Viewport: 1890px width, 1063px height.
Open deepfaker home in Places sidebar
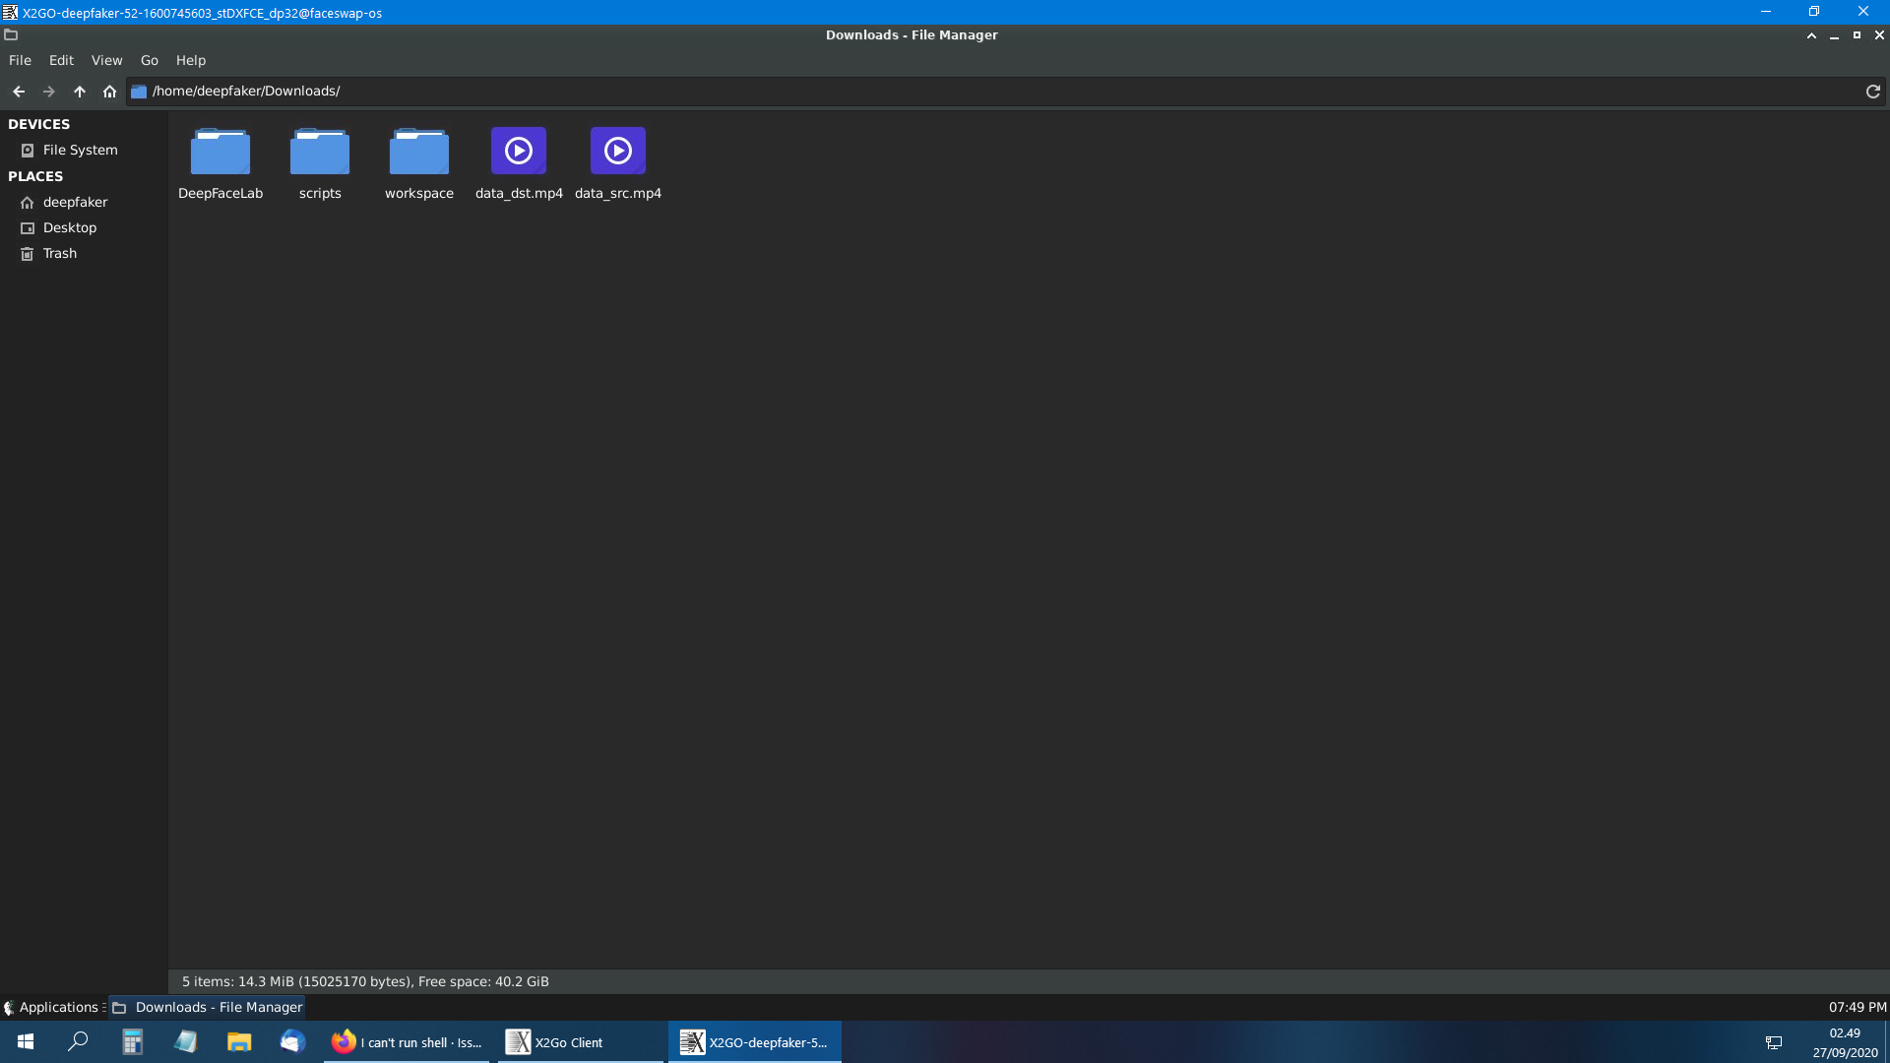click(x=75, y=202)
